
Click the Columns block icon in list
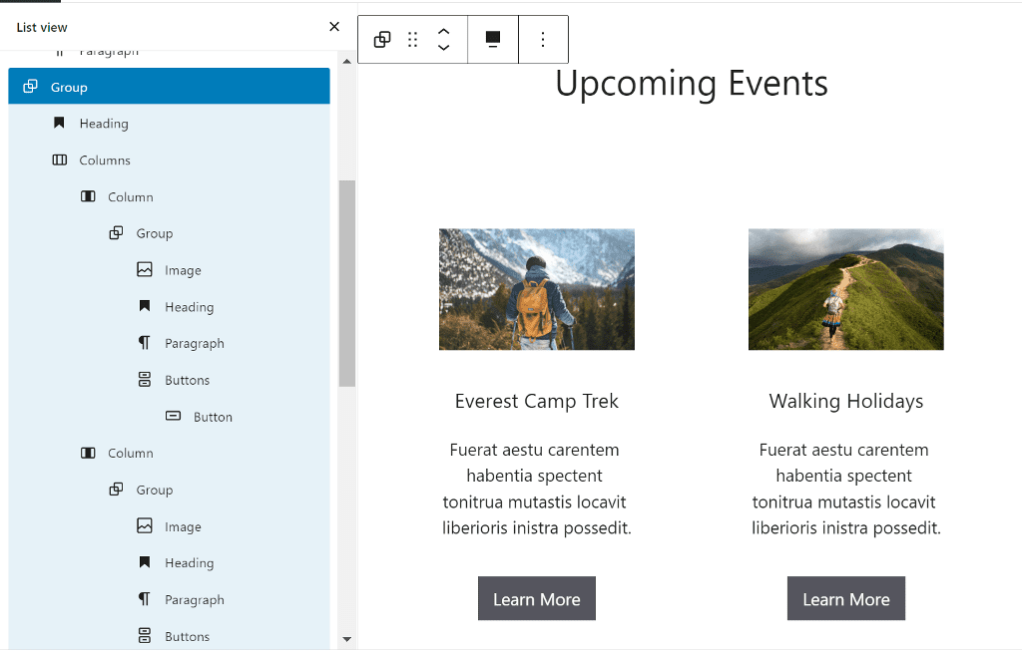pos(60,161)
